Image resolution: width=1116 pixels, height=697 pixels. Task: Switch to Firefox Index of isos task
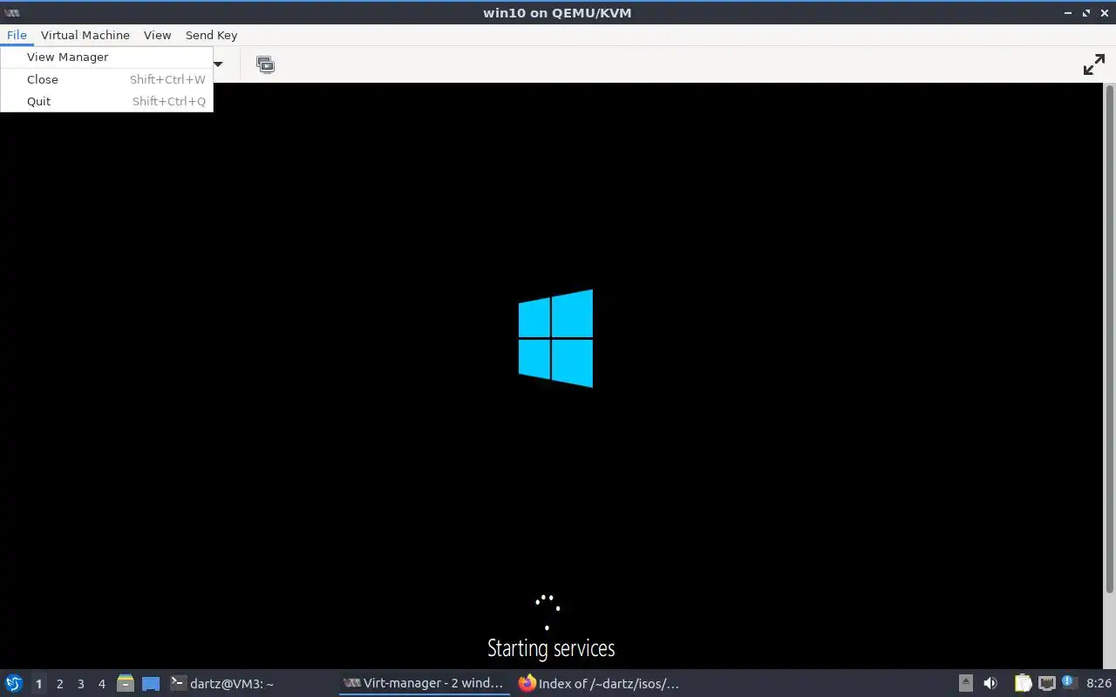click(598, 683)
